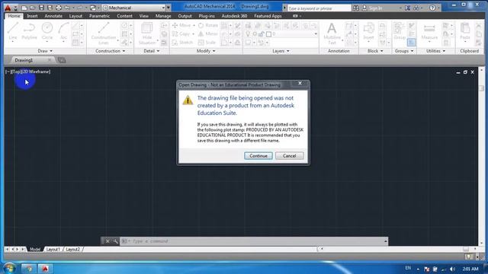Click the Undo arrow in quick access toolbar
Image resolution: width=488 pixels, height=274 pixels.
67,8
